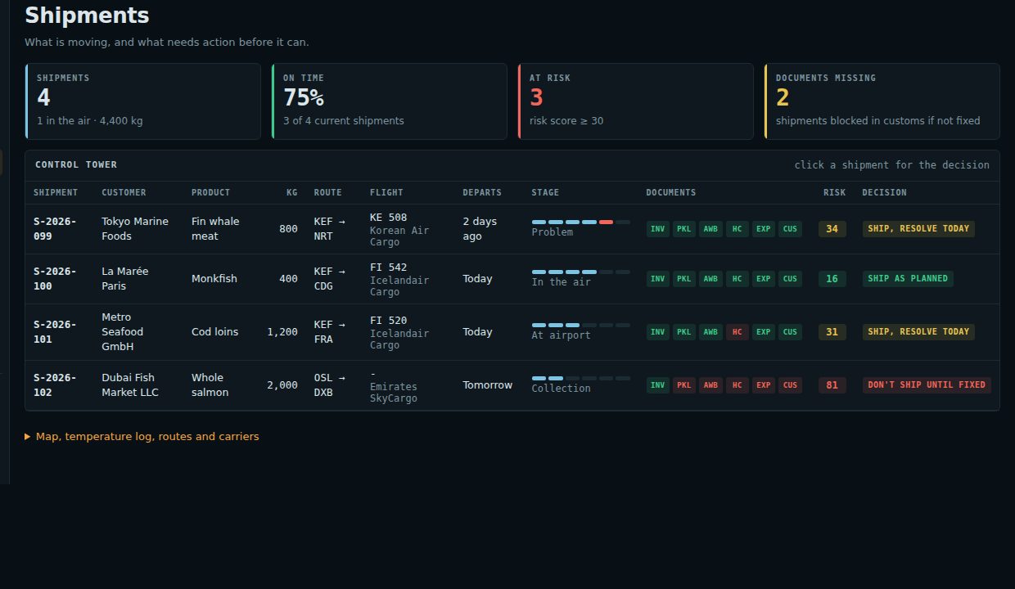Select shipment ID S-2026-101
Image resolution: width=1015 pixels, height=589 pixels.
coord(55,332)
